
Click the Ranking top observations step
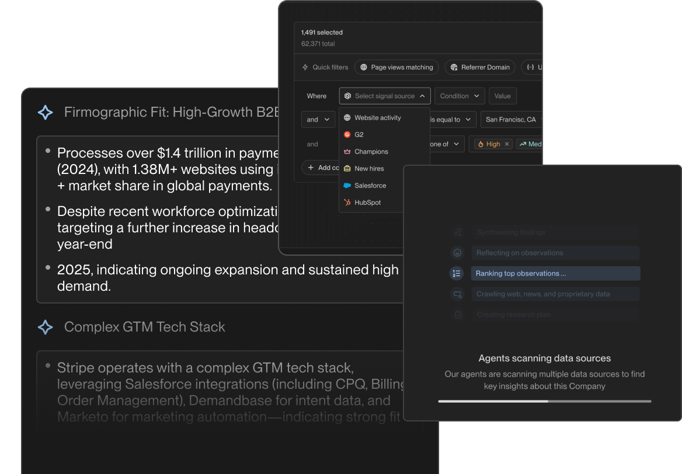click(555, 273)
